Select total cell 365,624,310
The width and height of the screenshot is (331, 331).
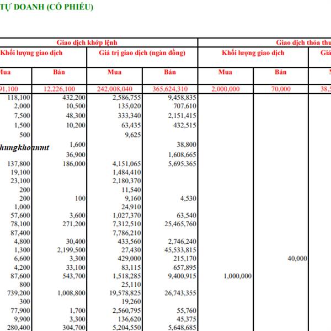(x=170, y=89)
